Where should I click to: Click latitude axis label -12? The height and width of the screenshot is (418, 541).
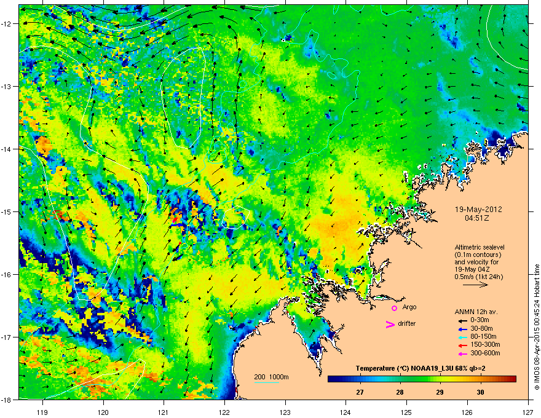7,24
